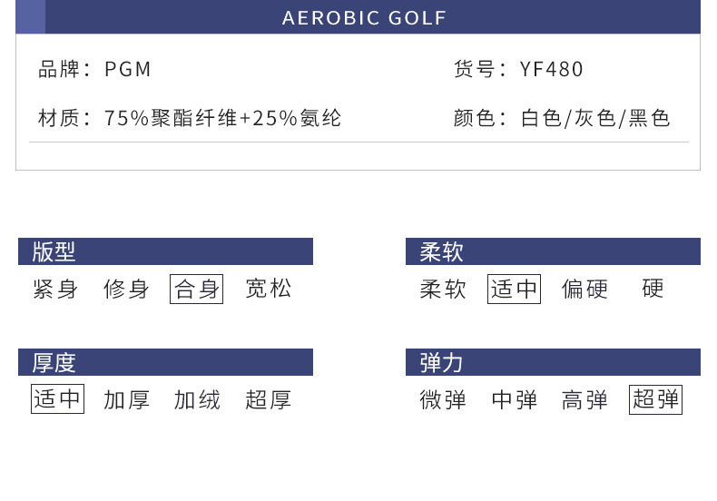Choose the boxed 超弹 elasticity option
The image size is (717, 501).
(x=655, y=399)
